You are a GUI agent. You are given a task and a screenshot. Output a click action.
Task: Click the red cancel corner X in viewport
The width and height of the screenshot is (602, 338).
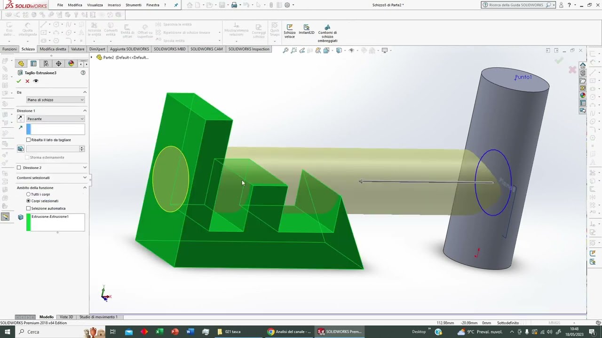572,70
